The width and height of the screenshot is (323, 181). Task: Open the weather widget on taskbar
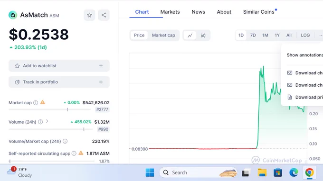(19, 172)
